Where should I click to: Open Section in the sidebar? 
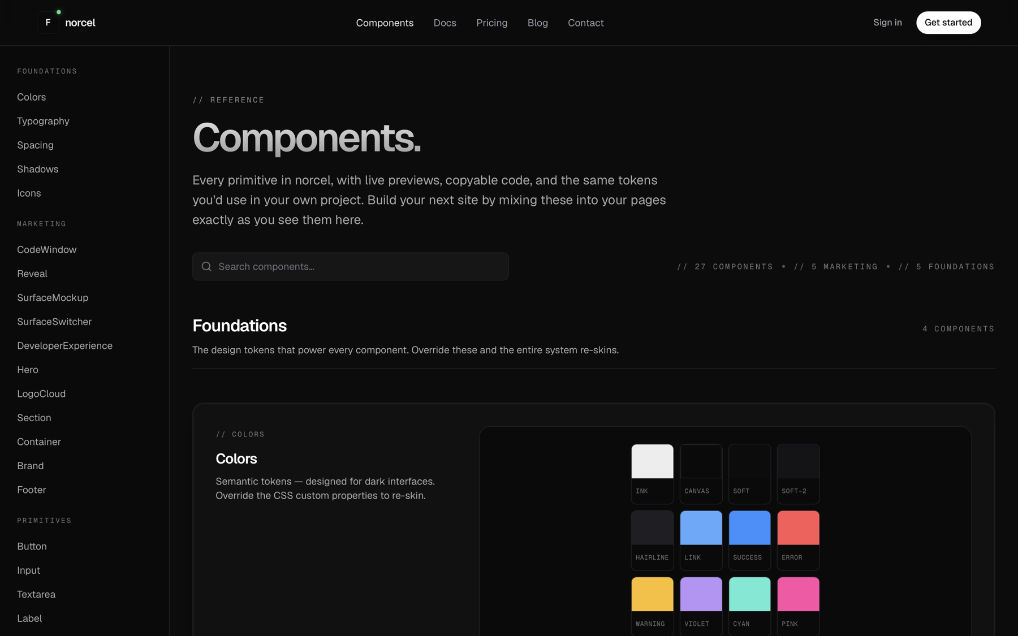(x=34, y=418)
